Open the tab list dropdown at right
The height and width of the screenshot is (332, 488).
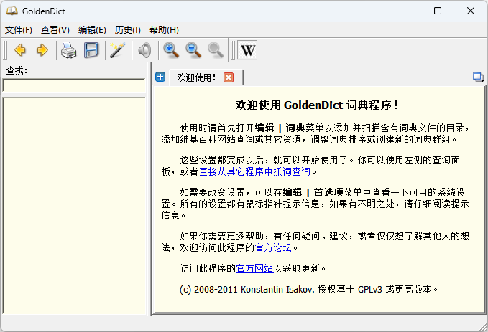click(x=478, y=77)
